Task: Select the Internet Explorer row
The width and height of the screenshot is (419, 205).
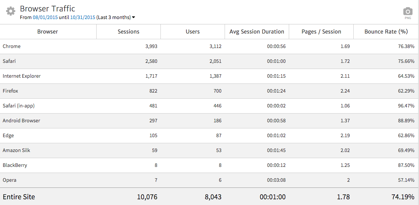Action: tap(22, 76)
